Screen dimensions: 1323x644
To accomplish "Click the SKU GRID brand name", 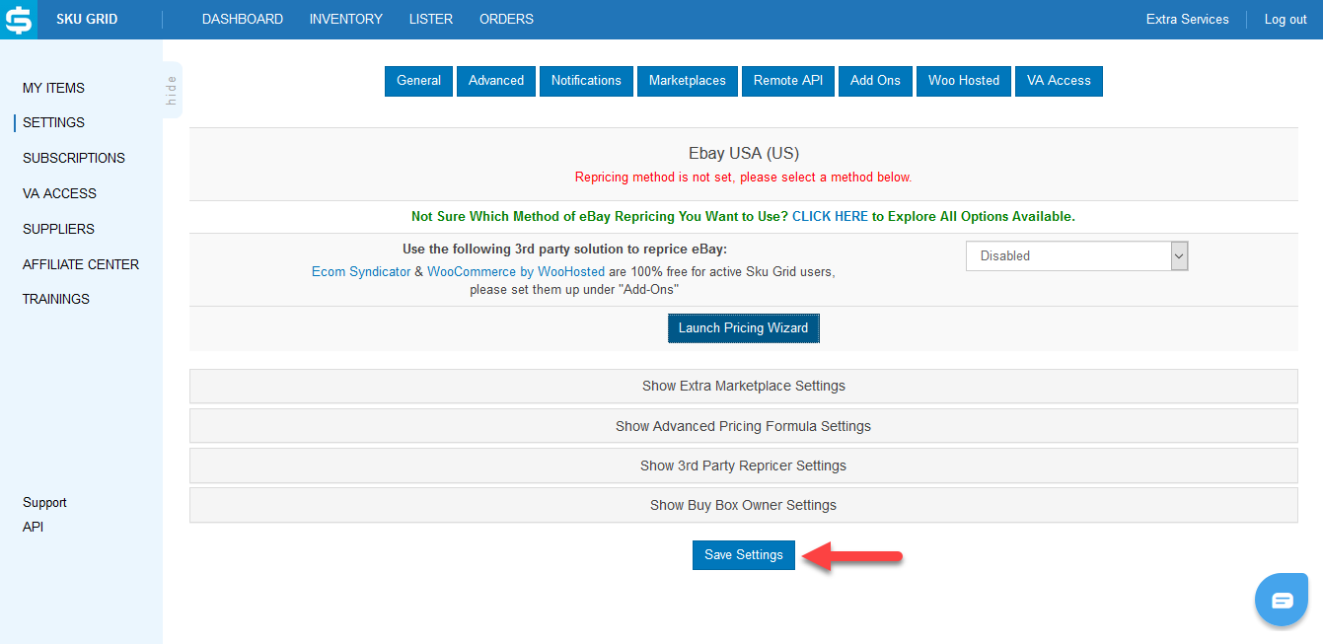I will click(87, 19).
